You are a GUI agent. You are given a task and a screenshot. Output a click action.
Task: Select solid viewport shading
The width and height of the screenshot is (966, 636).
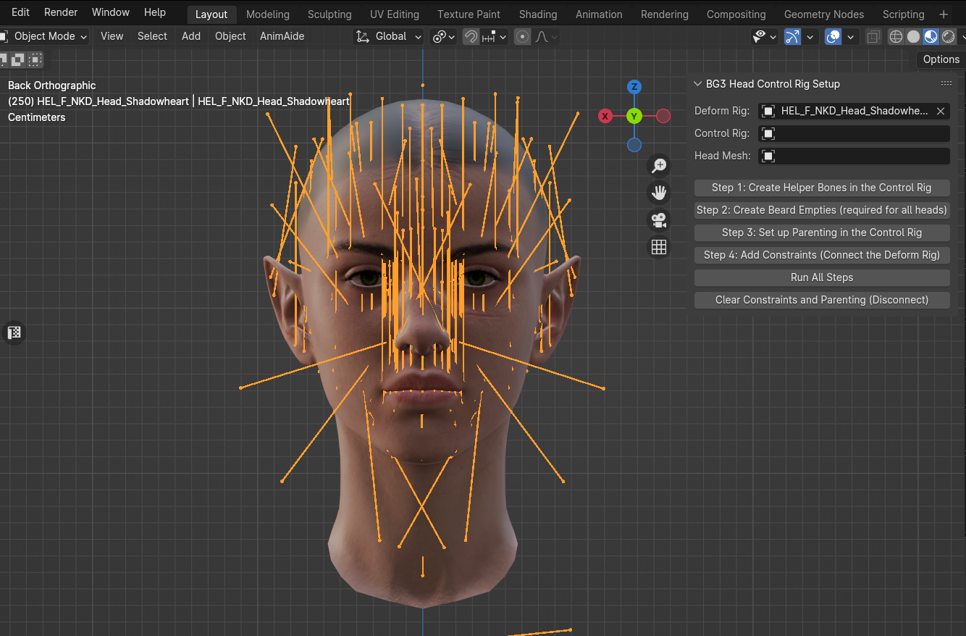pyautogui.click(x=914, y=36)
